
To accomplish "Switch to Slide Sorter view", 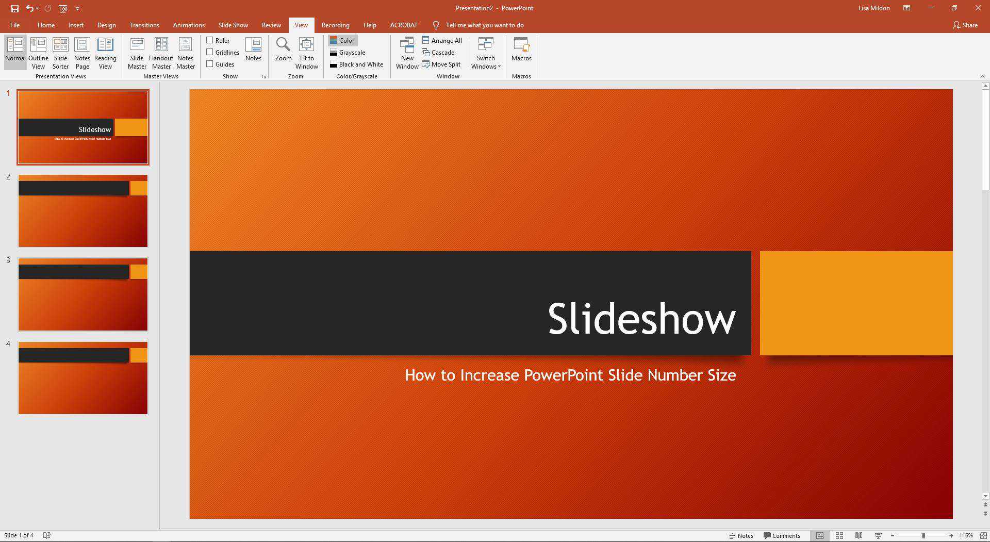I will (x=60, y=52).
